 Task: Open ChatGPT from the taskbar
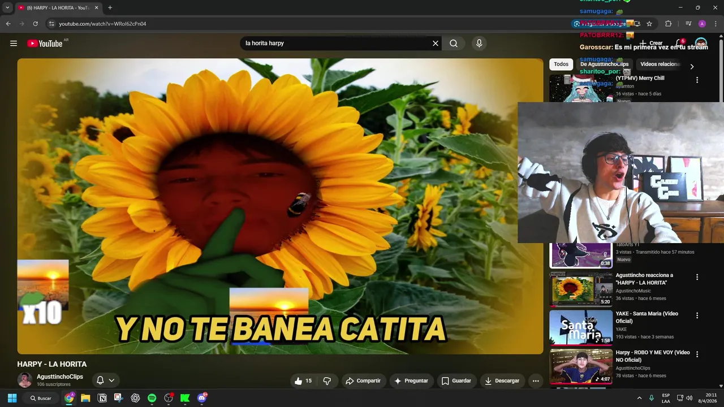click(135, 398)
